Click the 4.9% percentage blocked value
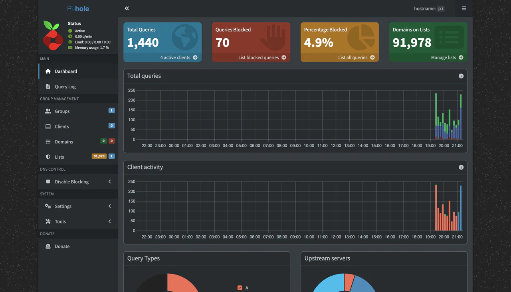 pyautogui.click(x=319, y=42)
